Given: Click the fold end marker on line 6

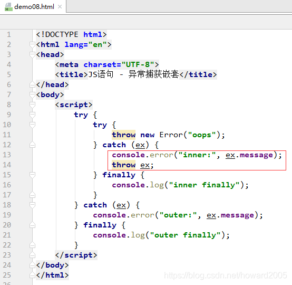Looking at the screenshot, I should tap(32, 84).
